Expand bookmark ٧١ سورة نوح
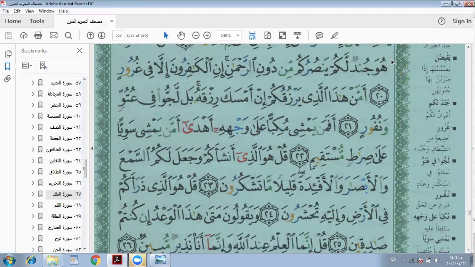 tap(33, 238)
